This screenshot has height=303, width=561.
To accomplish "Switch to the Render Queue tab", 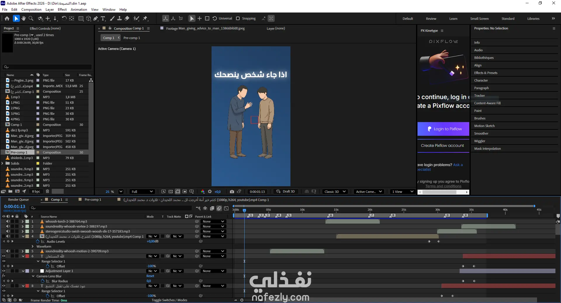I will pos(18,200).
